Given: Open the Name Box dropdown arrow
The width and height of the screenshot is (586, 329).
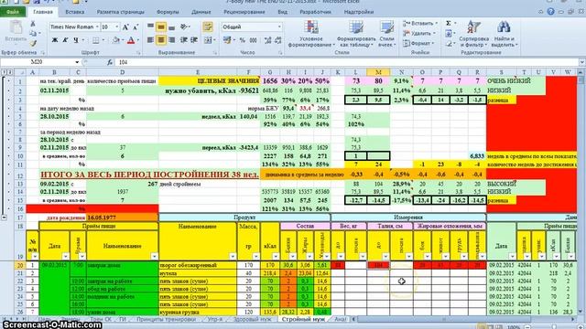Looking at the screenshot, I should coord(77,62).
